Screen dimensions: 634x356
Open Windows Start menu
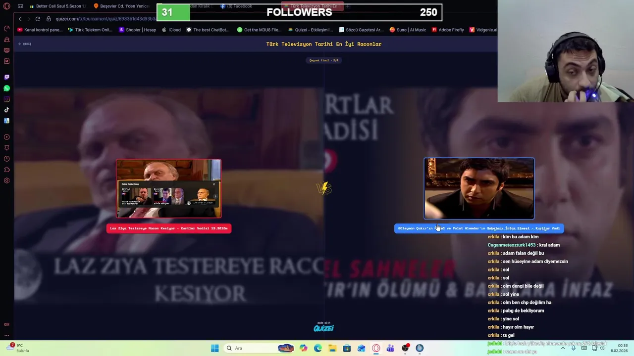214,348
